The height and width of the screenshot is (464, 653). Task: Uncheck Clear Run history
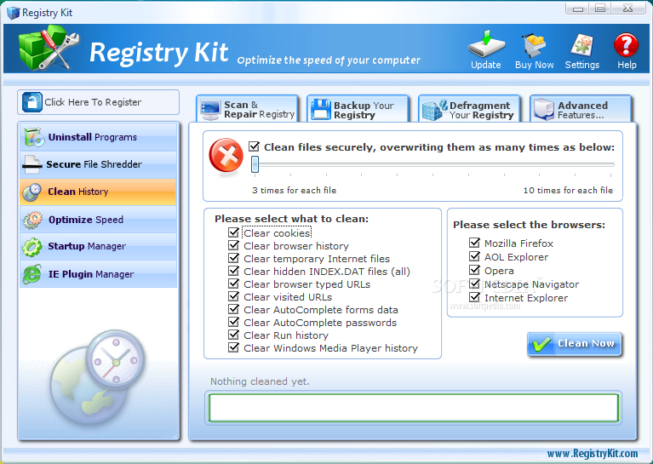coord(233,335)
